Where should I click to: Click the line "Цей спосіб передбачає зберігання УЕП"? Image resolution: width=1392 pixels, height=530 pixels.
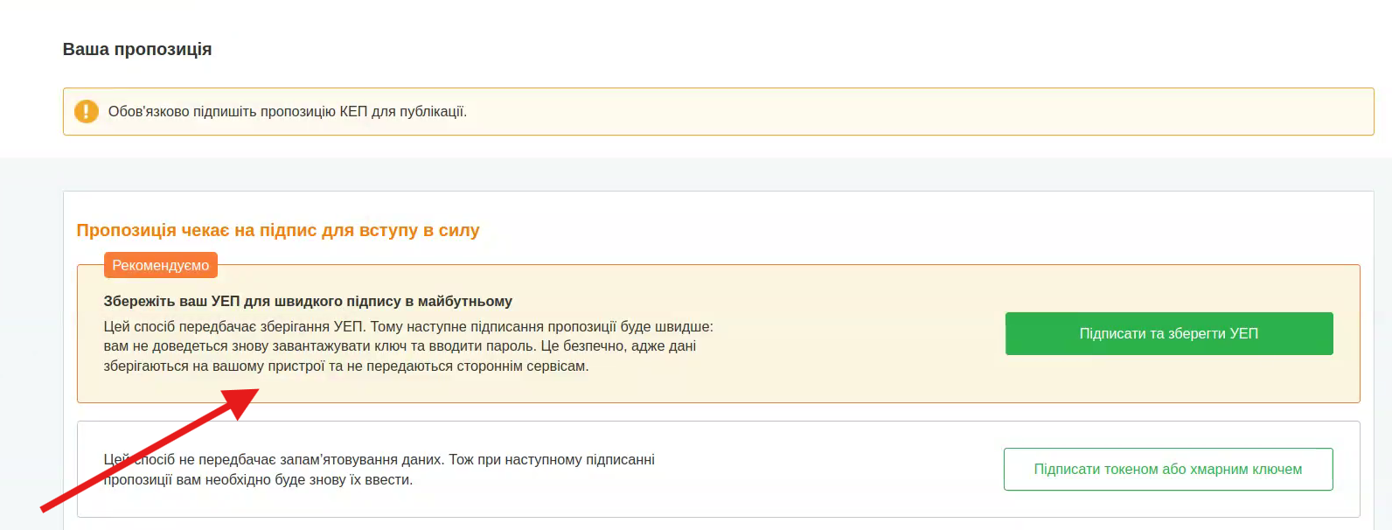coord(235,327)
